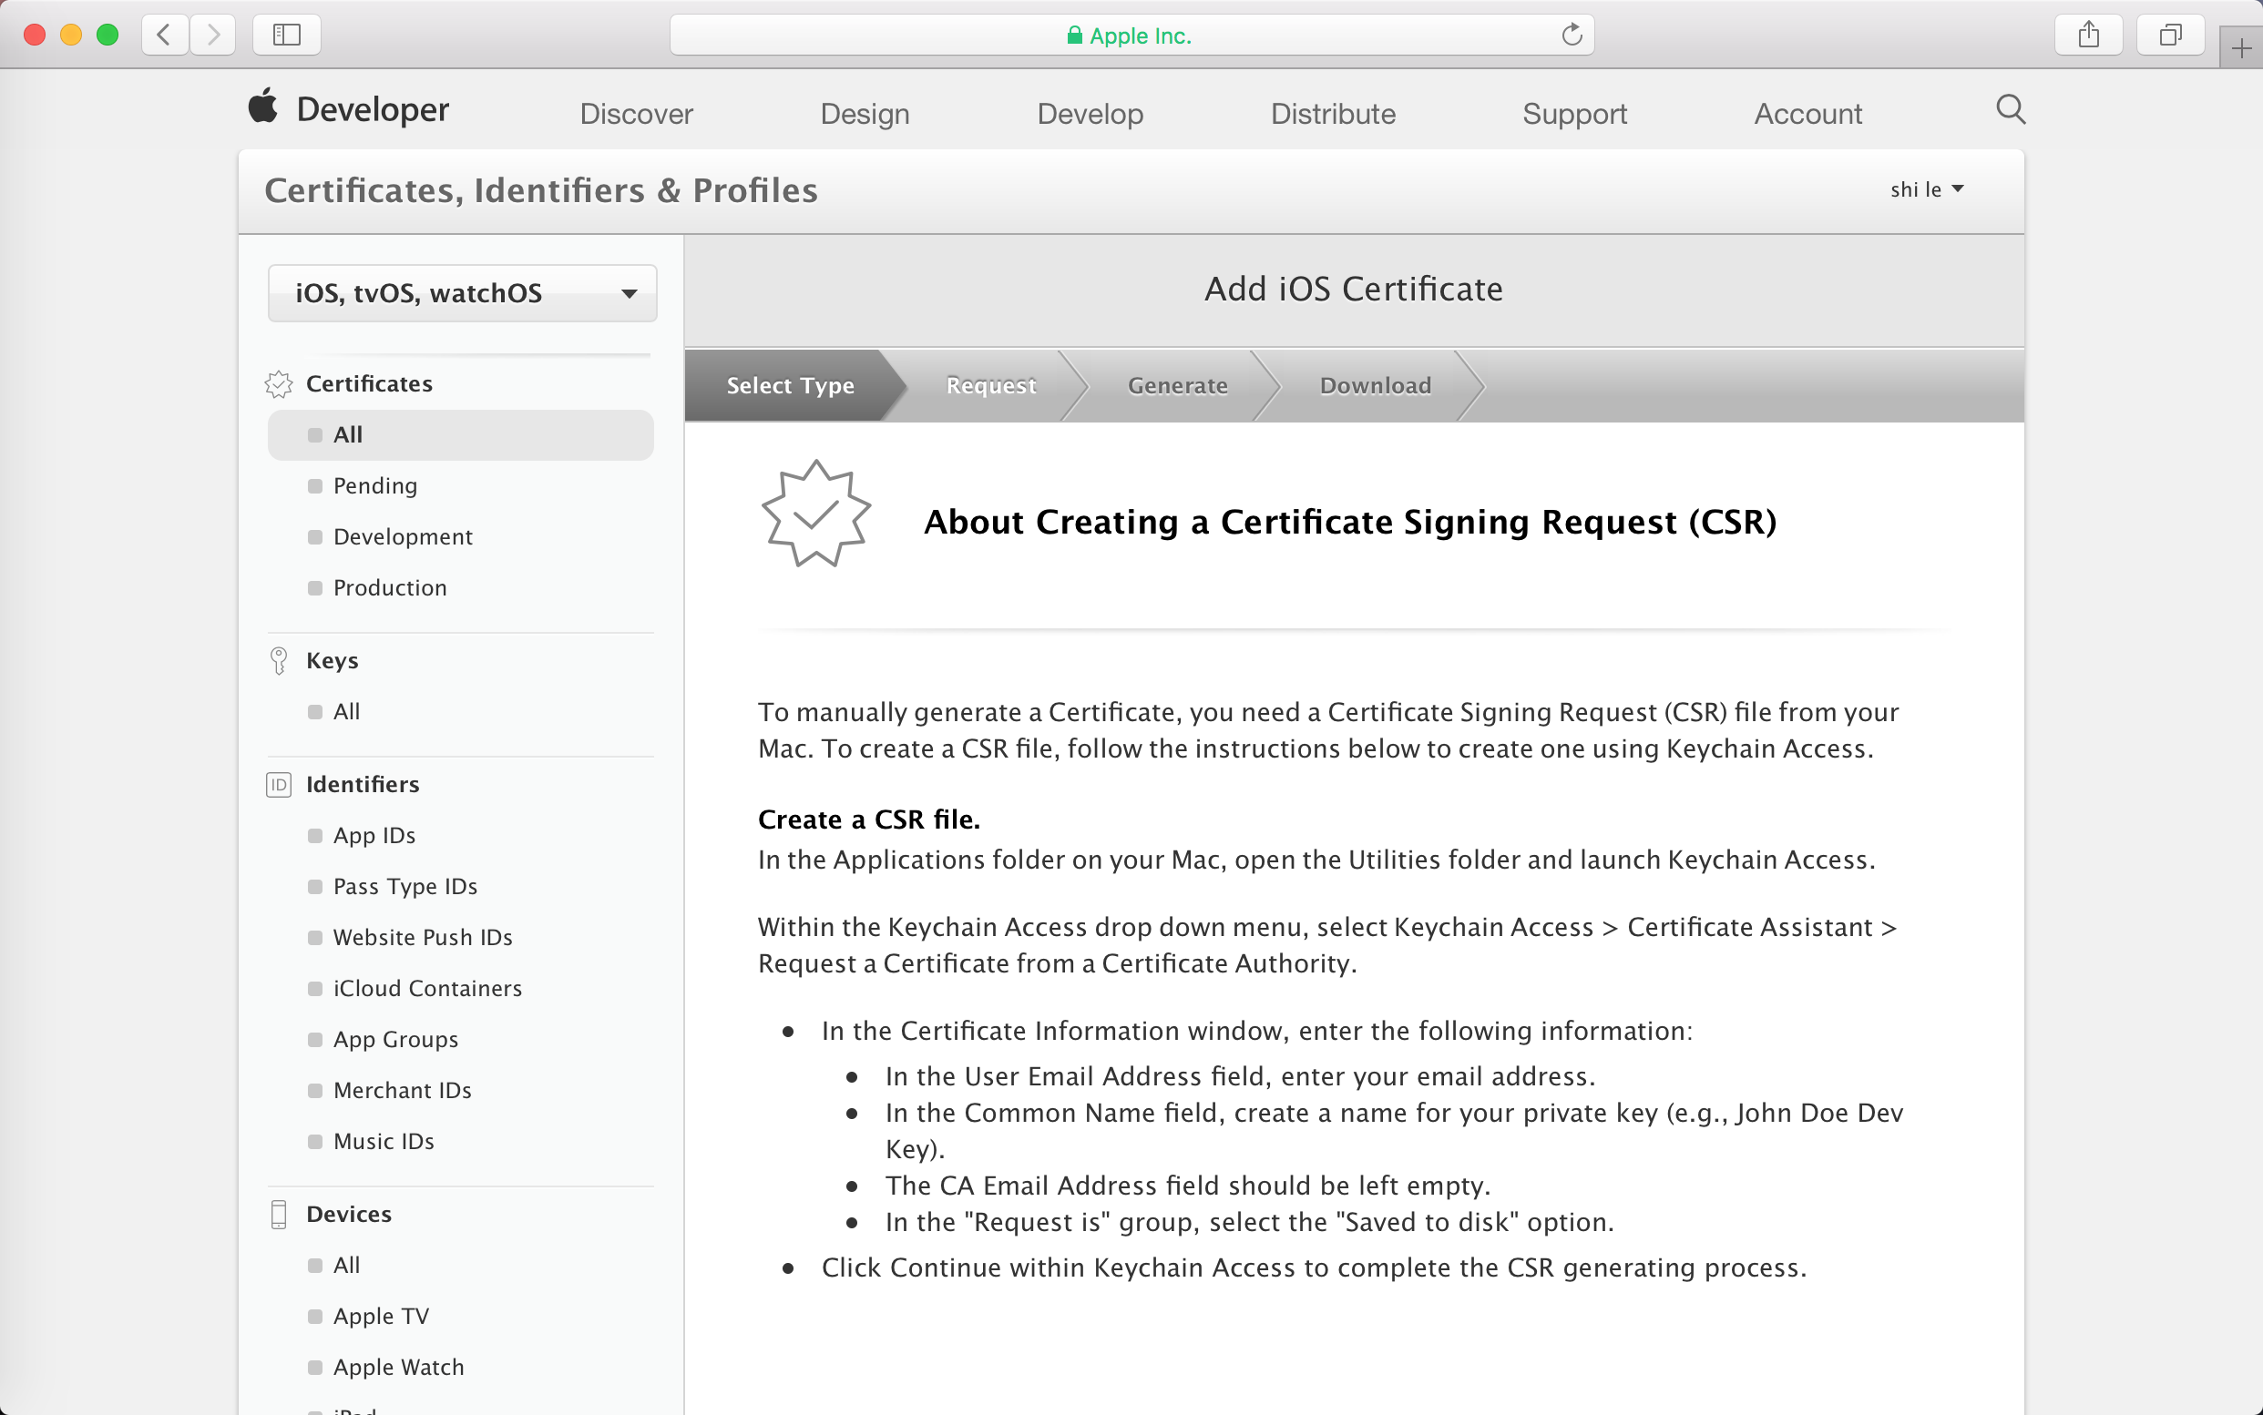Select the Generate step
2263x1415 pixels.
[1178, 385]
